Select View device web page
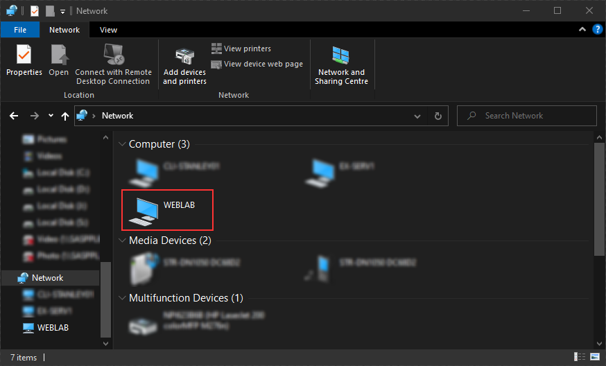Viewport: 606px width, 366px height. point(257,64)
